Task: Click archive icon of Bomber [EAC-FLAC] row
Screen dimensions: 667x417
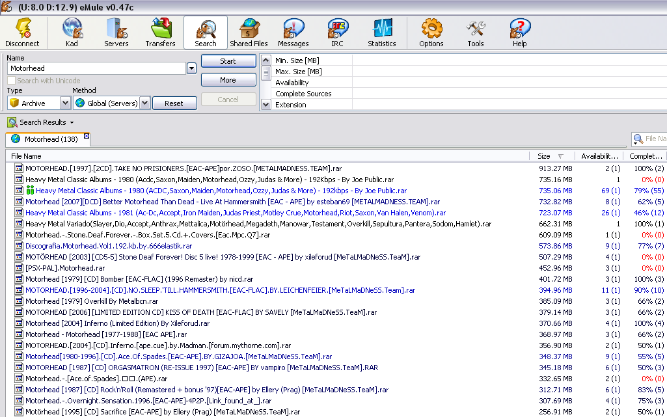Action: (19, 279)
